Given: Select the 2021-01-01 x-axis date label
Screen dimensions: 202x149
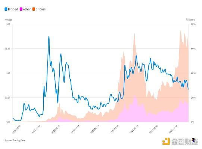Looking at the screenshot, I should point(115,129).
